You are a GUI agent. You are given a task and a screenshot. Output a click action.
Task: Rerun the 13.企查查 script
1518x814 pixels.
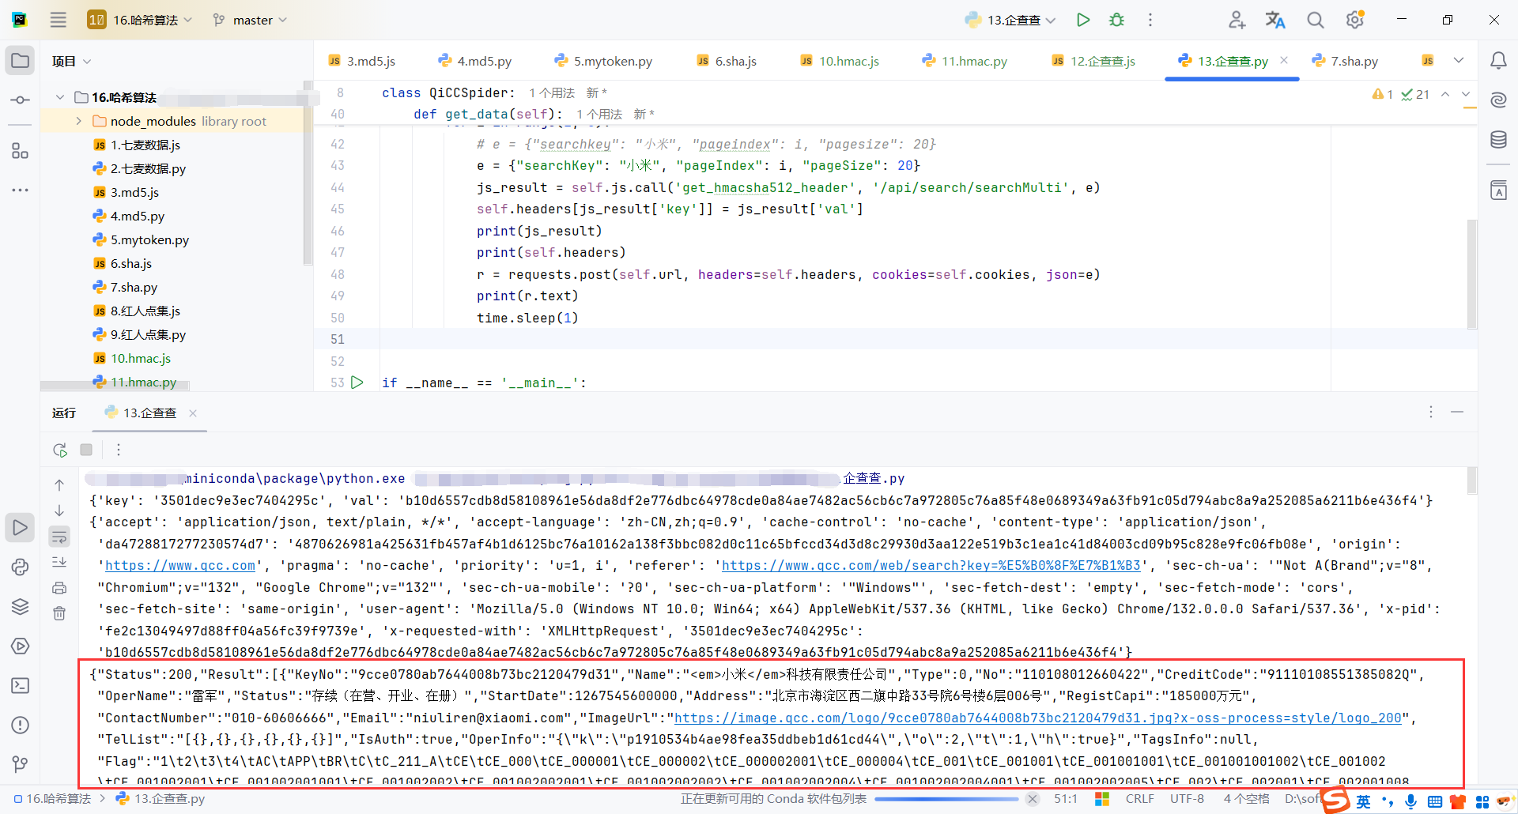coord(60,450)
